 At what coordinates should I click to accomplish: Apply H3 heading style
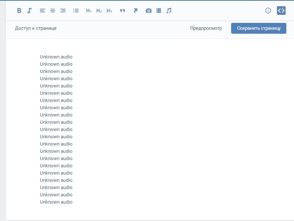109,11
